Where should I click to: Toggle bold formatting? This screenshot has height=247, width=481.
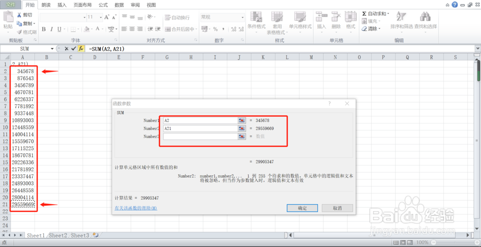tap(44, 29)
